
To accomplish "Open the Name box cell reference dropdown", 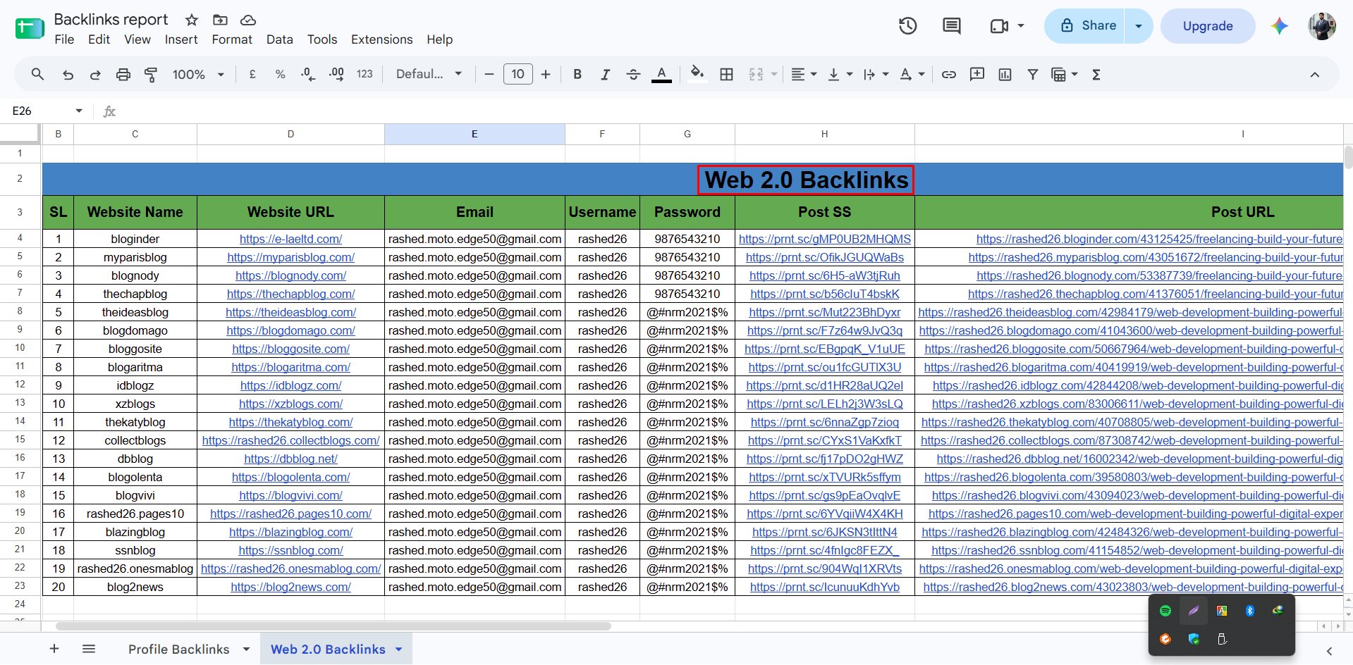I will point(79,111).
